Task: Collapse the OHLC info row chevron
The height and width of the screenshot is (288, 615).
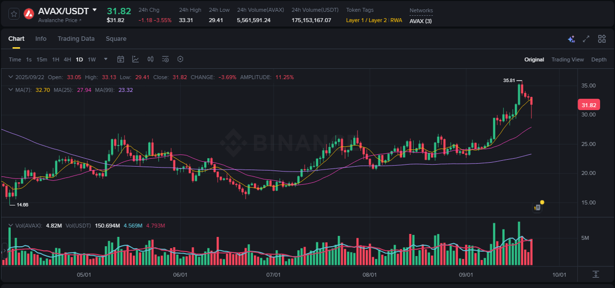Action: click(x=10, y=77)
